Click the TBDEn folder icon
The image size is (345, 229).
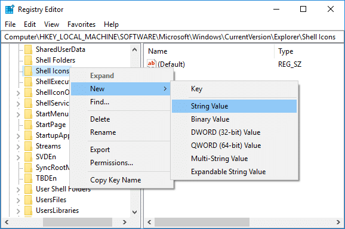coord(28,178)
